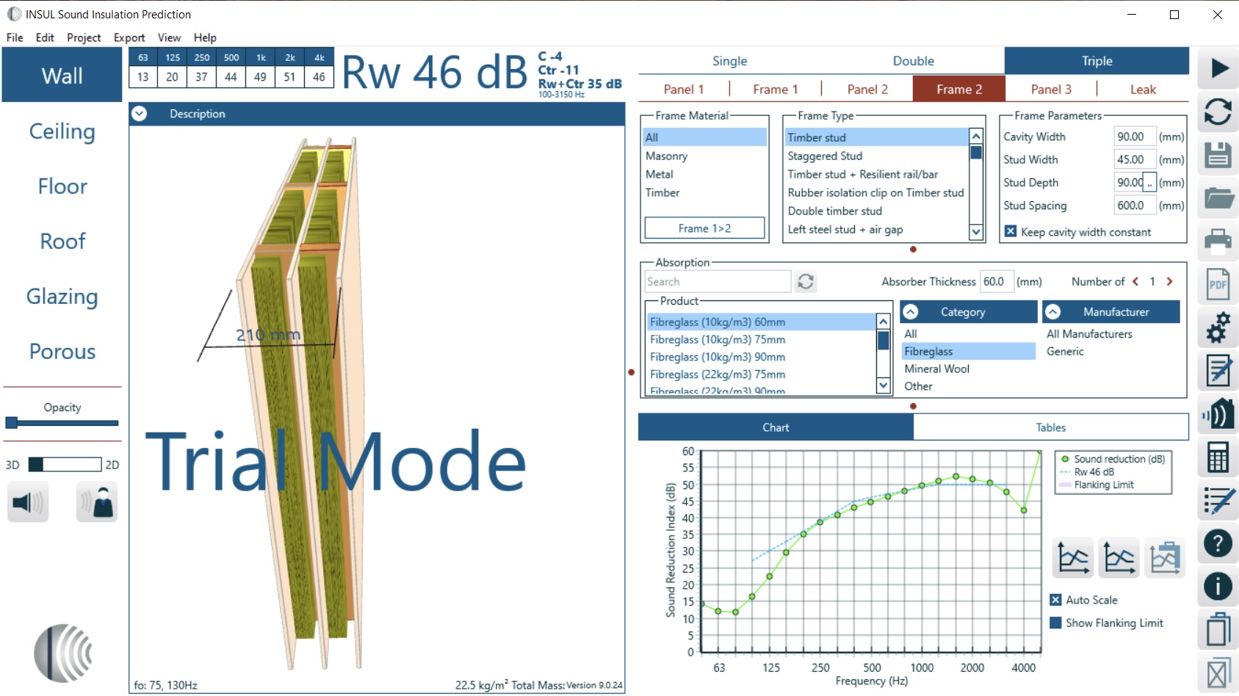Image resolution: width=1239 pixels, height=696 pixels.
Task: Collapse the Description panel chevron
Action: click(140, 114)
